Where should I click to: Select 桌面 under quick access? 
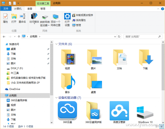[x=11, y=49]
